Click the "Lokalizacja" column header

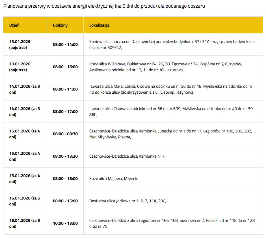click(x=99, y=25)
